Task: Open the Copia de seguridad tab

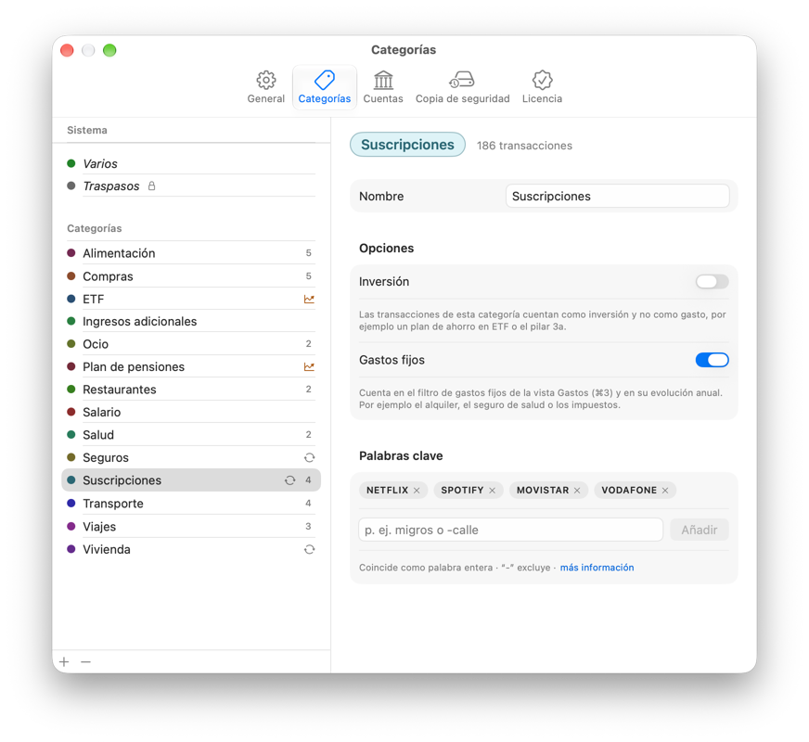Action: [462, 87]
